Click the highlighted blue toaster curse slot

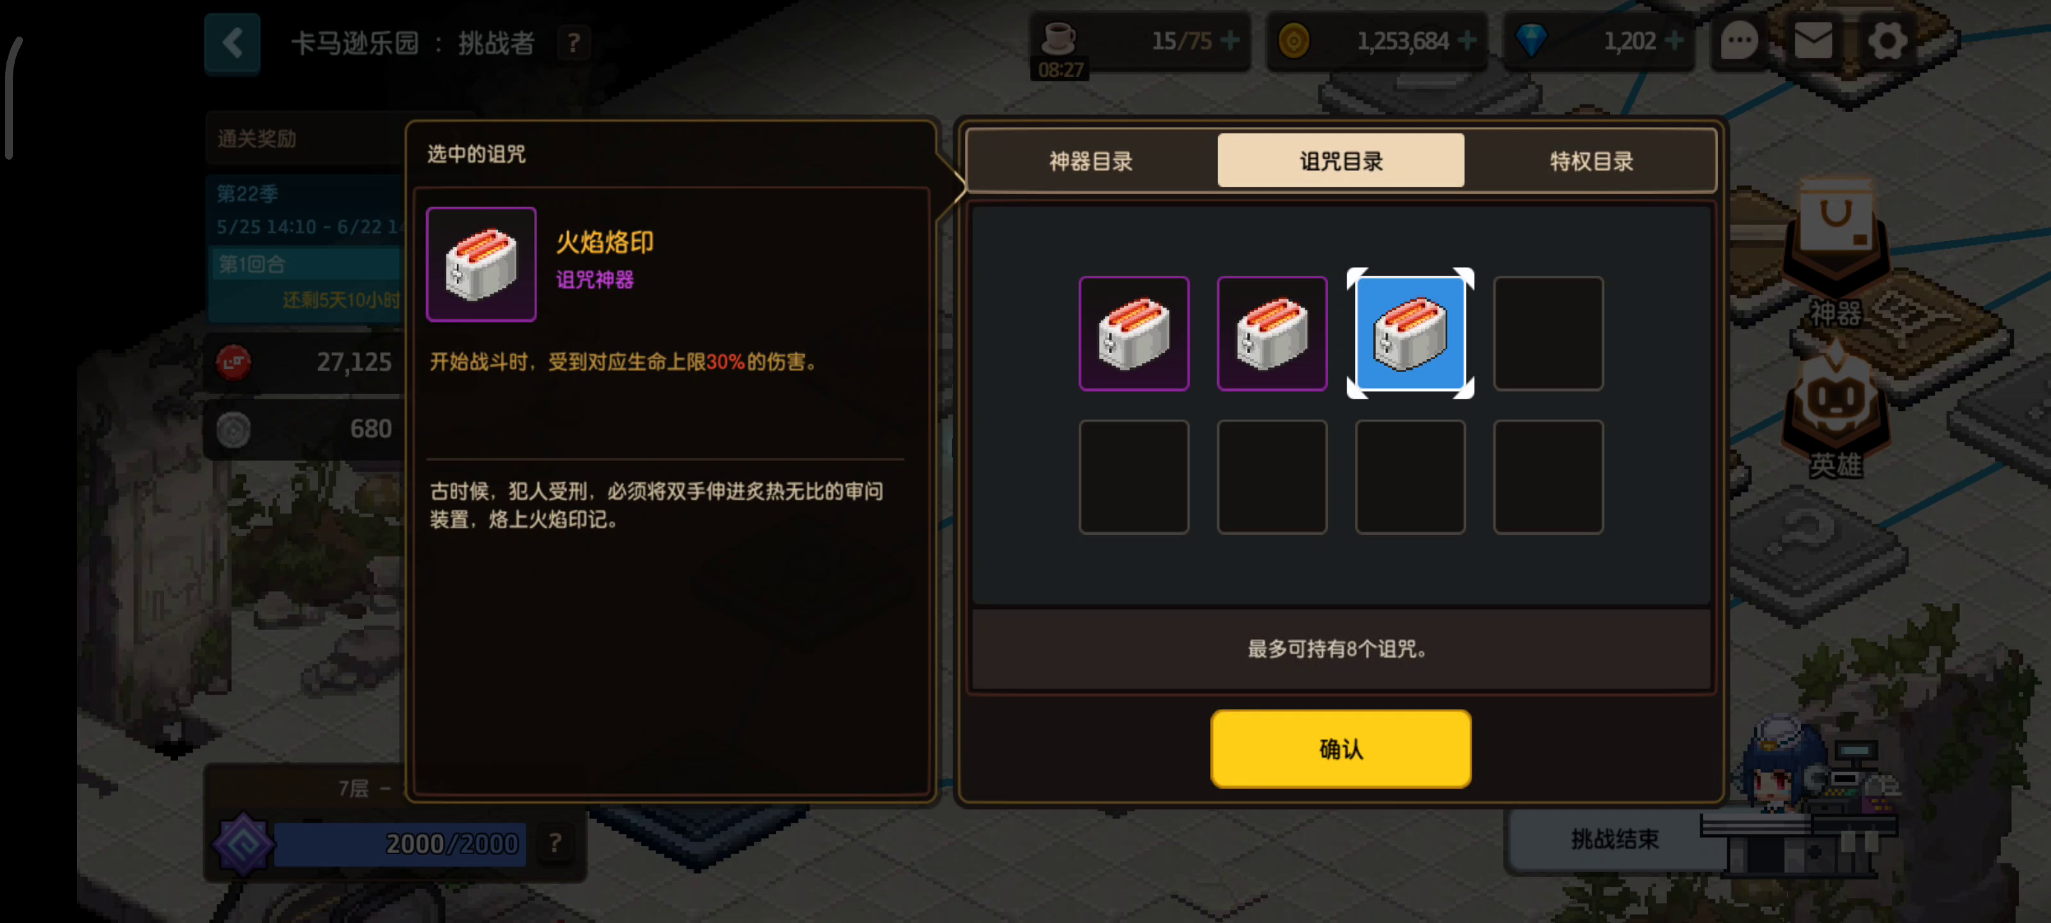click(1409, 333)
